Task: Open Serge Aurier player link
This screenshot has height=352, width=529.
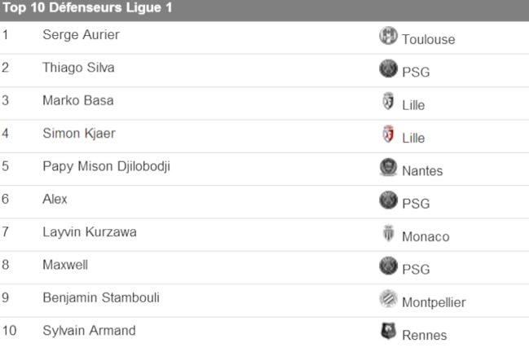Action: 81,35
